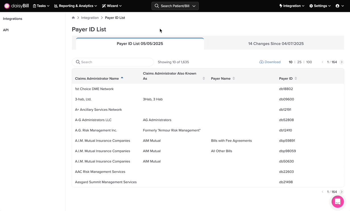Open the Tasks menu
The height and width of the screenshot is (211, 350).
pyautogui.click(x=41, y=6)
